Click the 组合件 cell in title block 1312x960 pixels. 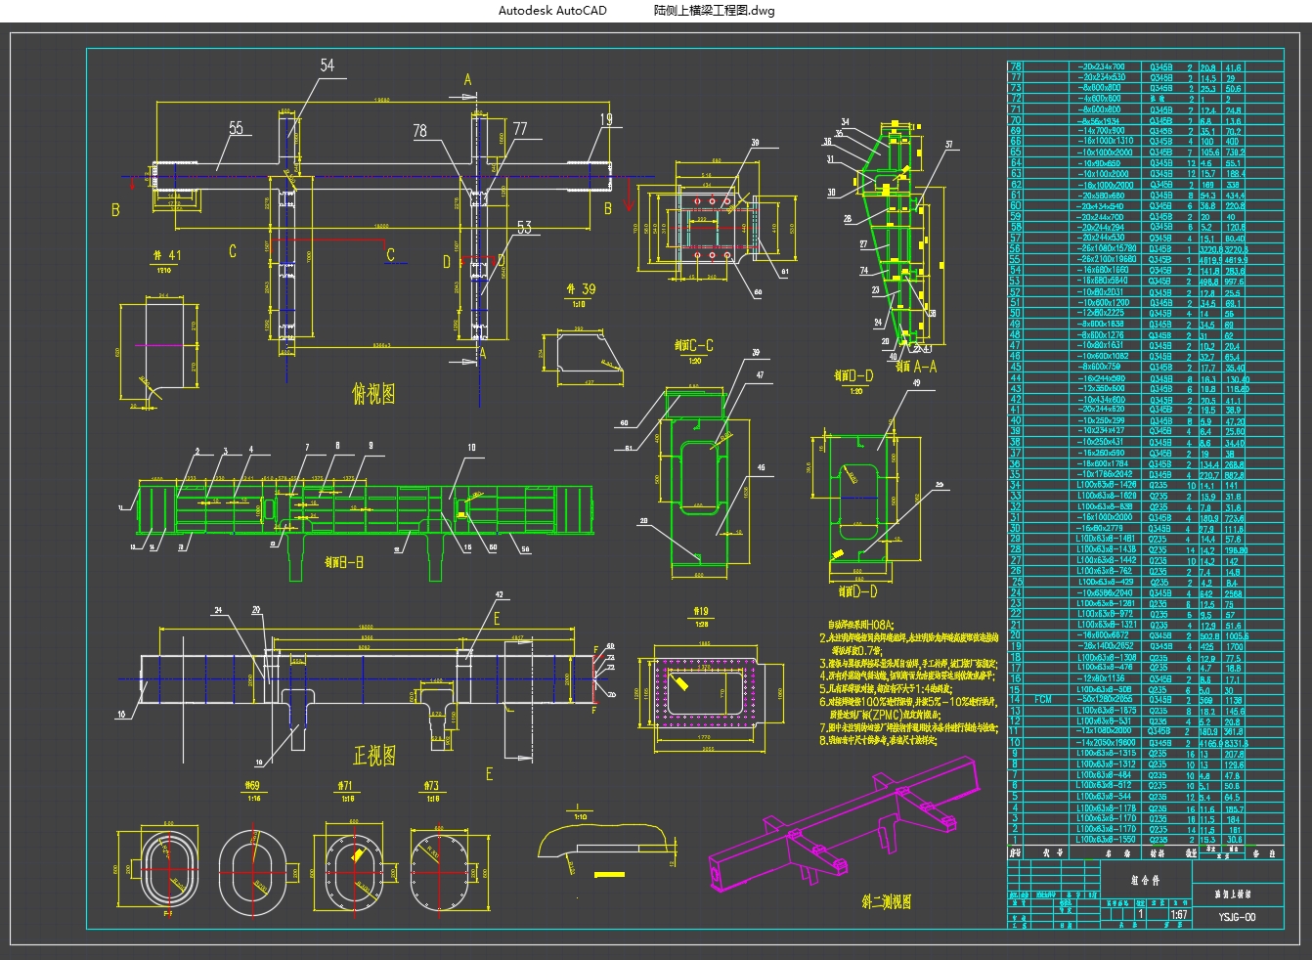1144,880
